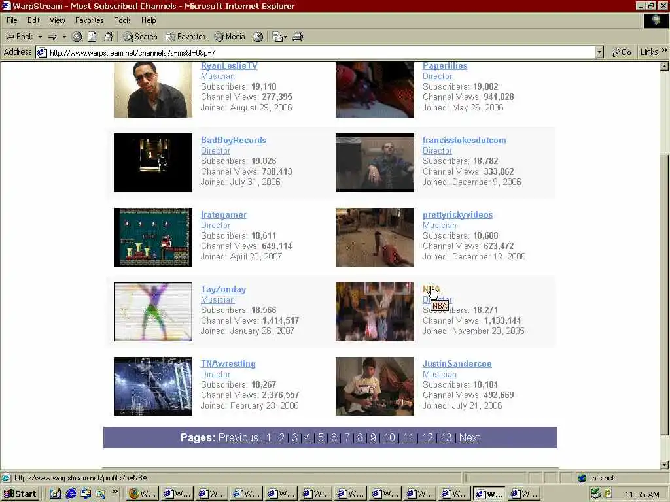670x502 pixels.
Task: Click Show Desktop icon in Quick Launch
Action: (56, 494)
